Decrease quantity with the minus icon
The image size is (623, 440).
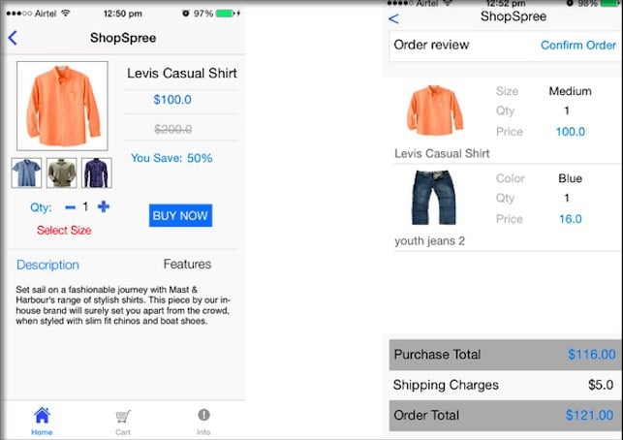[x=71, y=207]
